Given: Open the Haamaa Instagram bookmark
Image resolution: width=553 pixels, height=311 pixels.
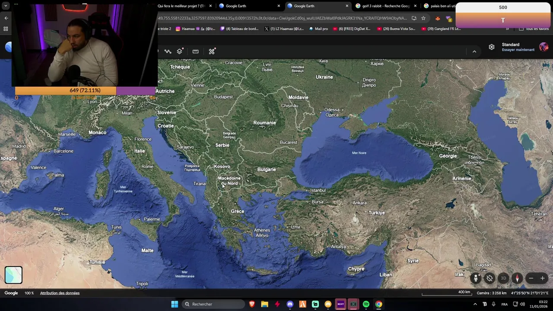Looking at the screenshot, I should pos(195,29).
